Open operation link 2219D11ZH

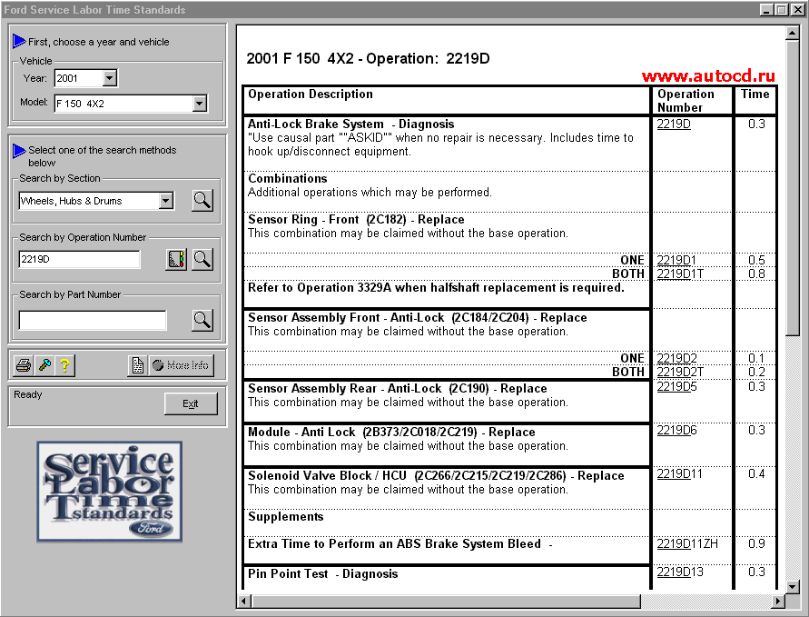click(x=687, y=543)
